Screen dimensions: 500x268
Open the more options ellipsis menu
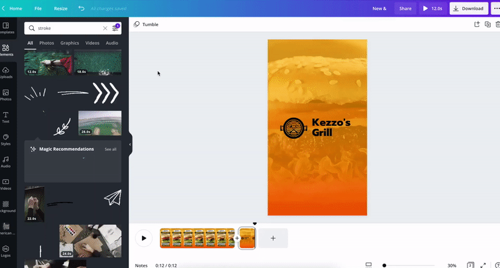[x=496, y=9]
